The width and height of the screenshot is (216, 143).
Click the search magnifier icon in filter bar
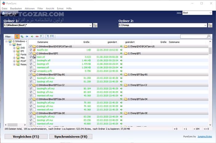click(x=208, y=36)
